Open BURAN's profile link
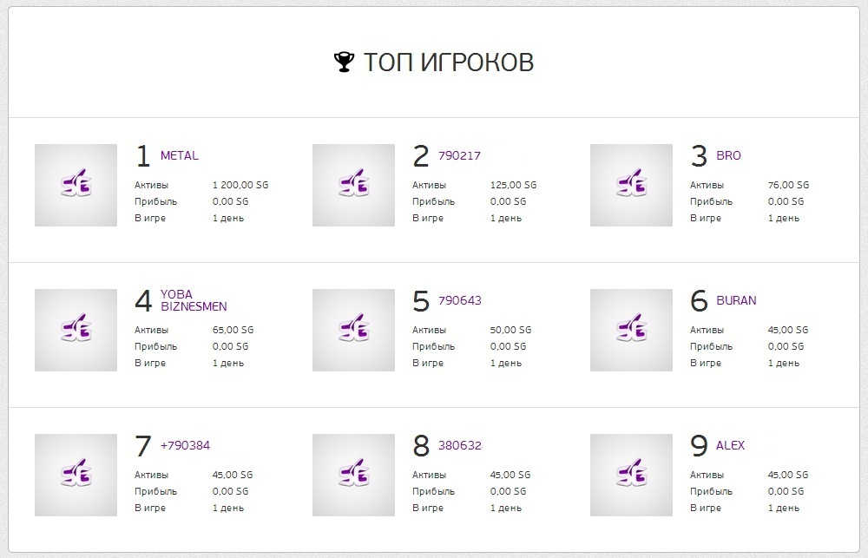Screen dimensions: 868x558 point(736,300)
